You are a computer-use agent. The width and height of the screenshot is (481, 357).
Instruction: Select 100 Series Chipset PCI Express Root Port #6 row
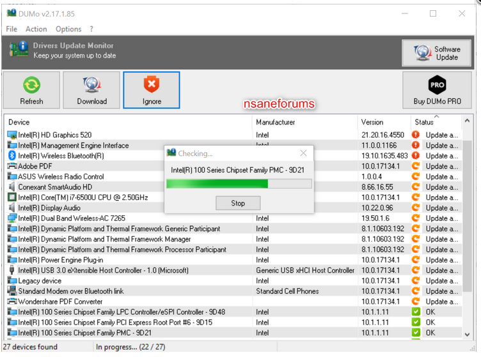(233, 323)
